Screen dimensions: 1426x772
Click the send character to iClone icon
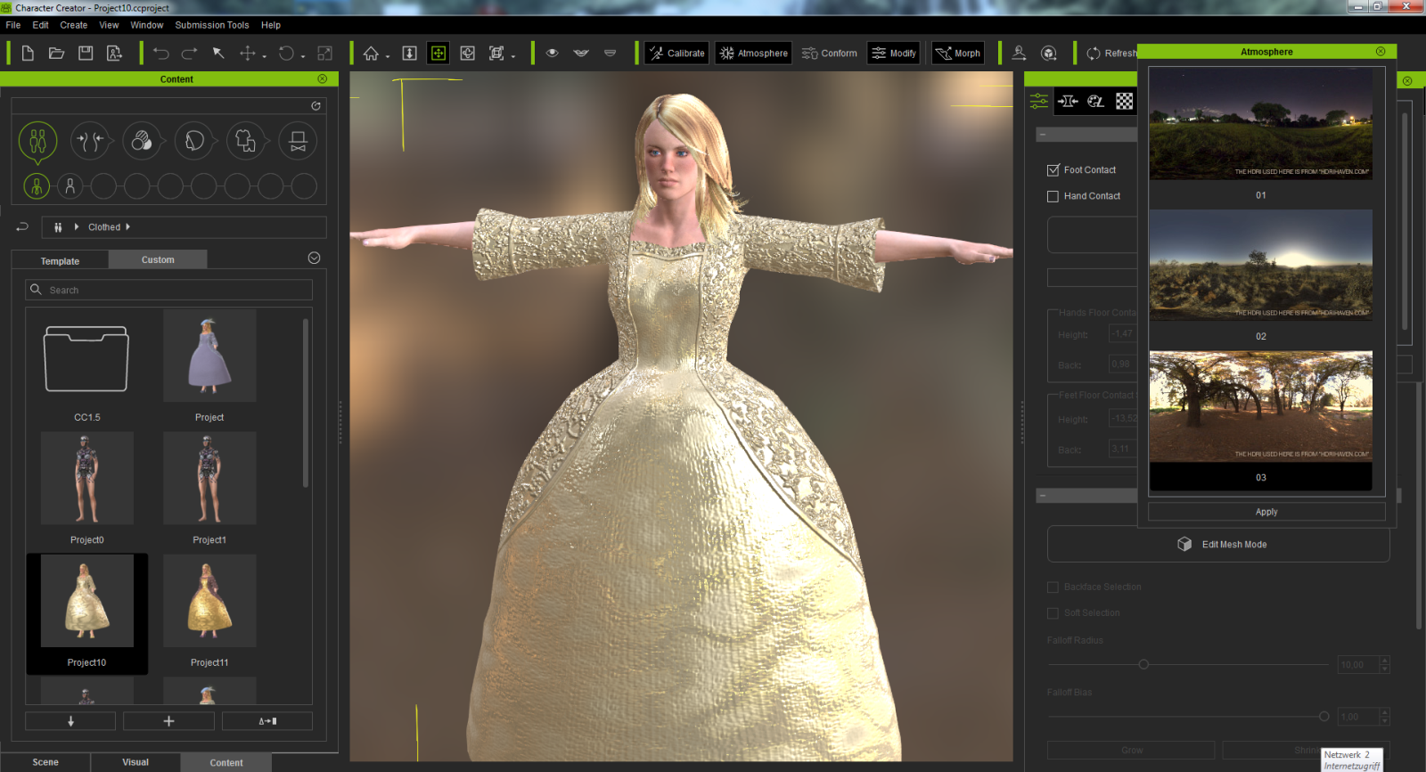(1020, 53)
